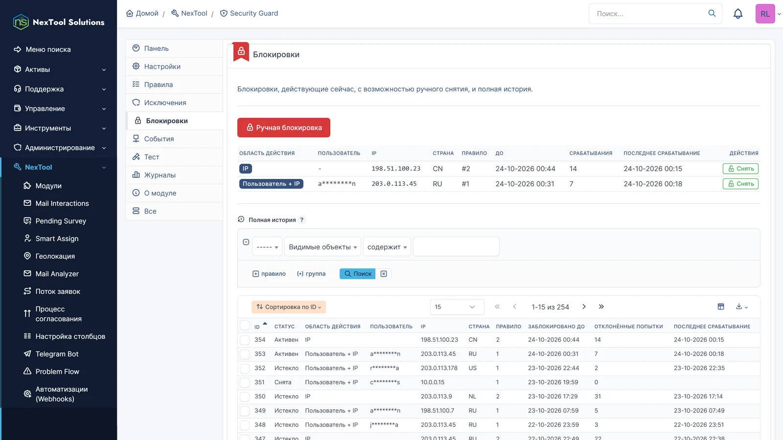
Task: Expand the Администрирование sidebar section
Action: pos(59,148)
